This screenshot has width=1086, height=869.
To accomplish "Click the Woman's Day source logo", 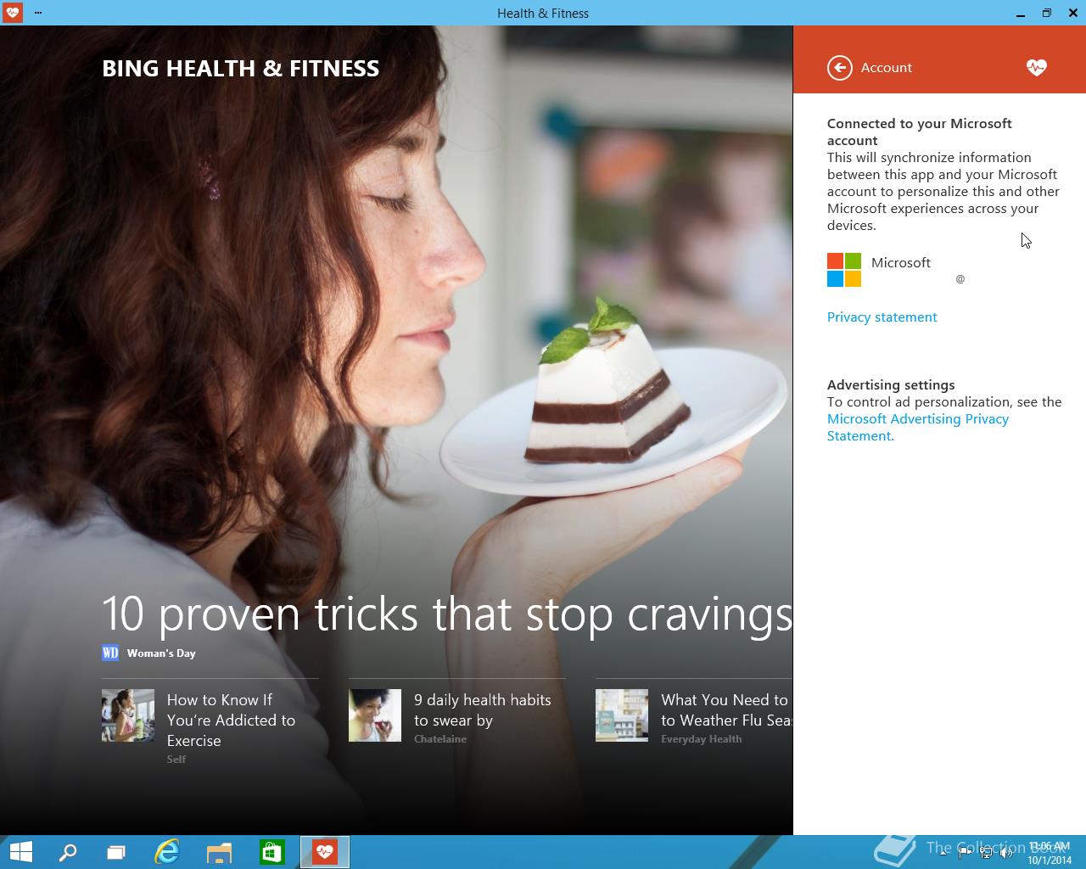I will pos(110,653).
